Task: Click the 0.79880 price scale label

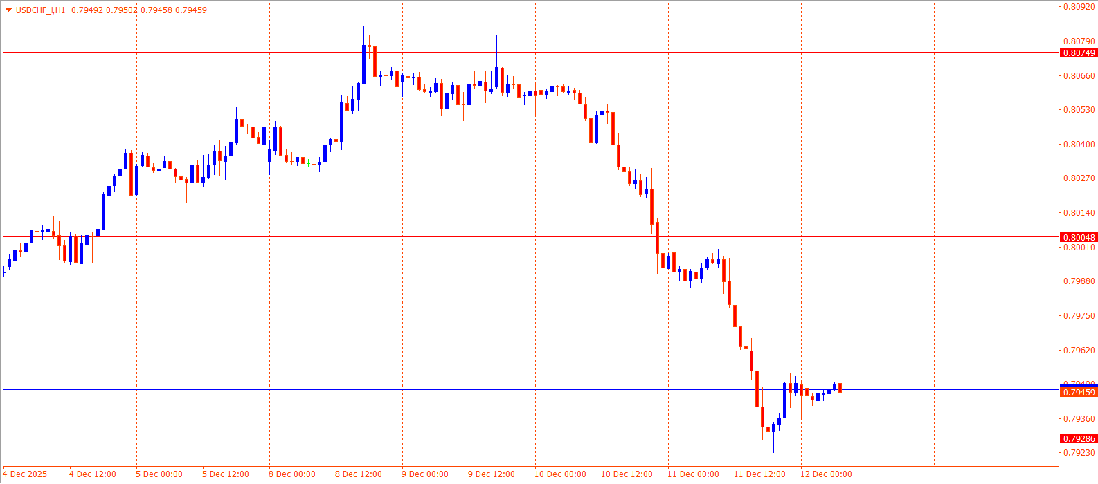Action: (x=1079, y=281)
